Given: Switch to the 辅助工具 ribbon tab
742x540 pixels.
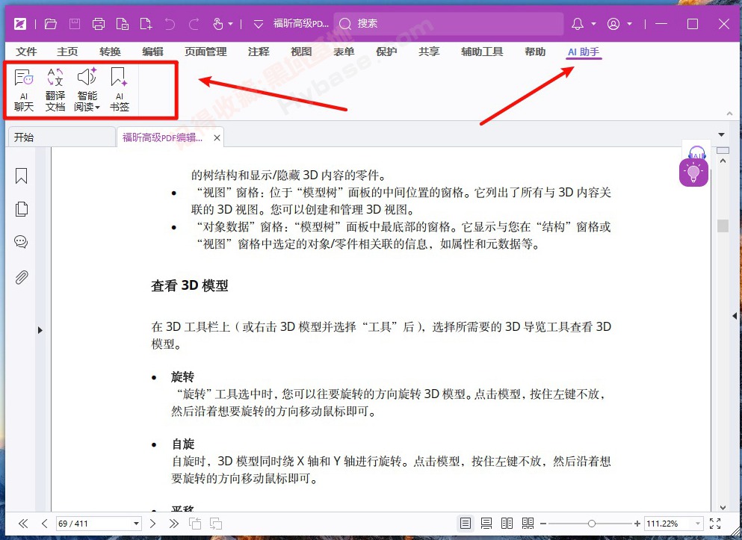Looking at the screenshot, I should click(482, 52).
